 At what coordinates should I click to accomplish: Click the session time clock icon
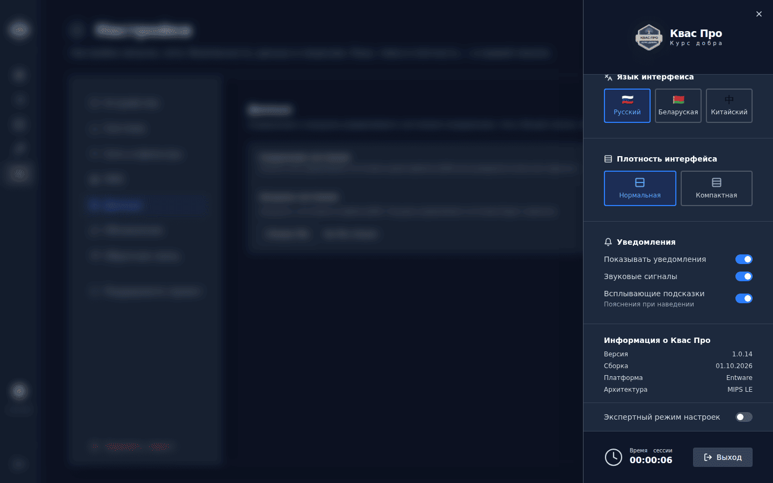[x=614, y=457]
